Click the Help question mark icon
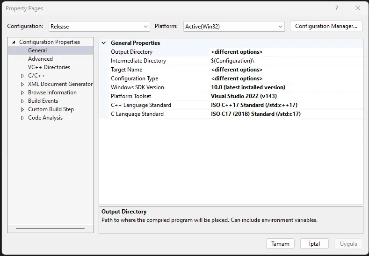Image resolution: width=369 pixels, height=256 pixels. click(x=337, y=8)
